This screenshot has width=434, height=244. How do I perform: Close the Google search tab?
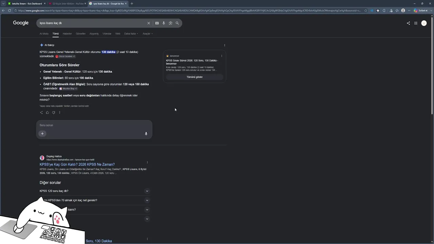126,4
